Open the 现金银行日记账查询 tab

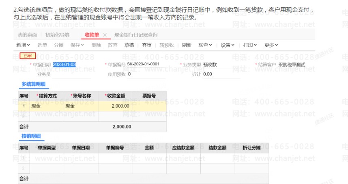136,35
